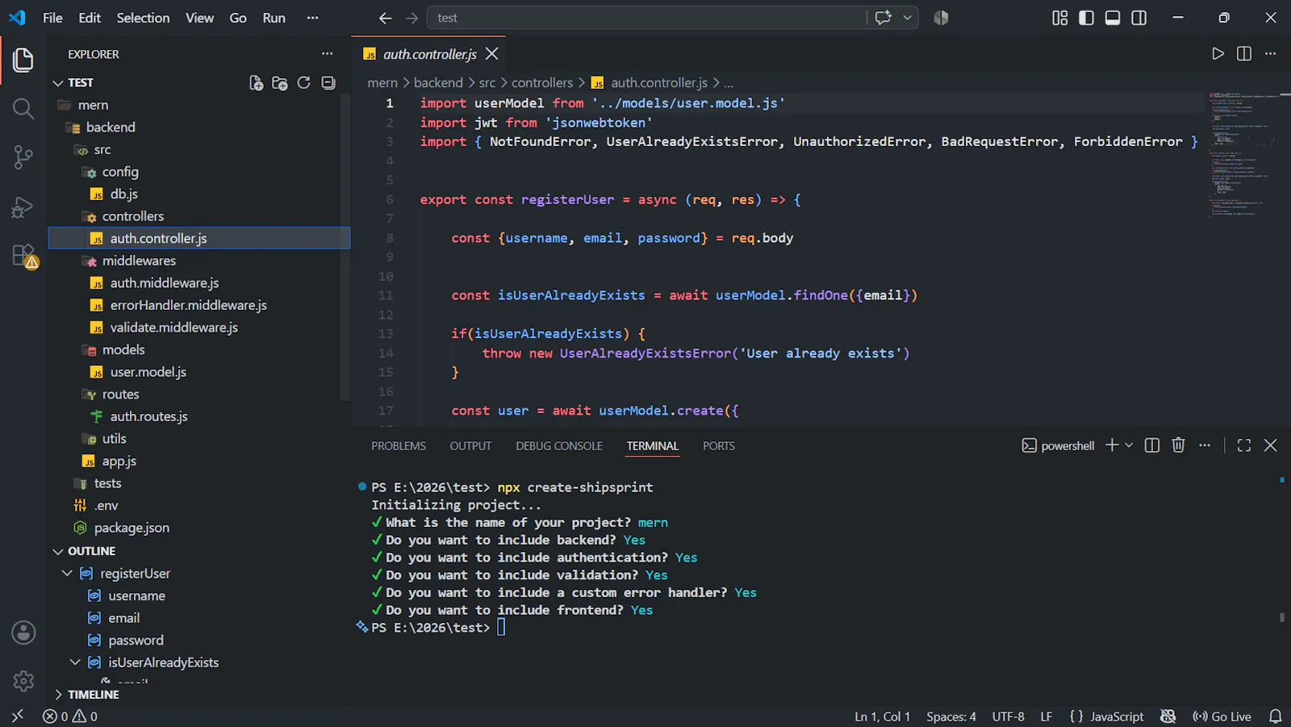Screen dimensions: 1291x727
Task: Open errors and warnings count in status bar
Action: click(70, 717)
